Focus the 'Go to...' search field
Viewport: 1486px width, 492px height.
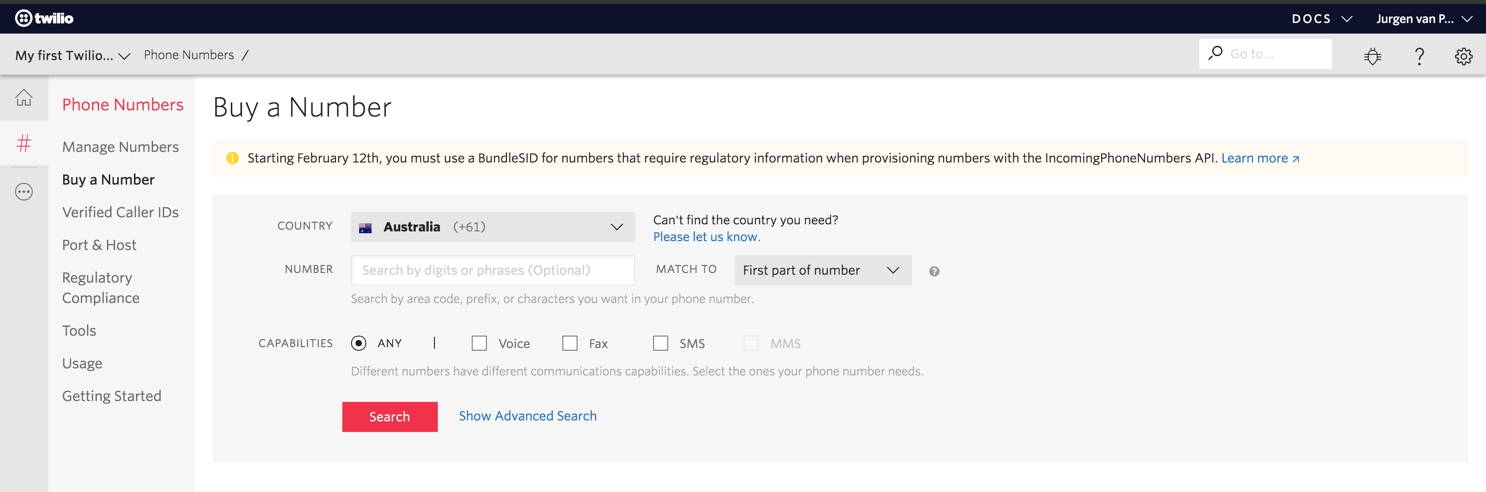(x=1265, y=53)
